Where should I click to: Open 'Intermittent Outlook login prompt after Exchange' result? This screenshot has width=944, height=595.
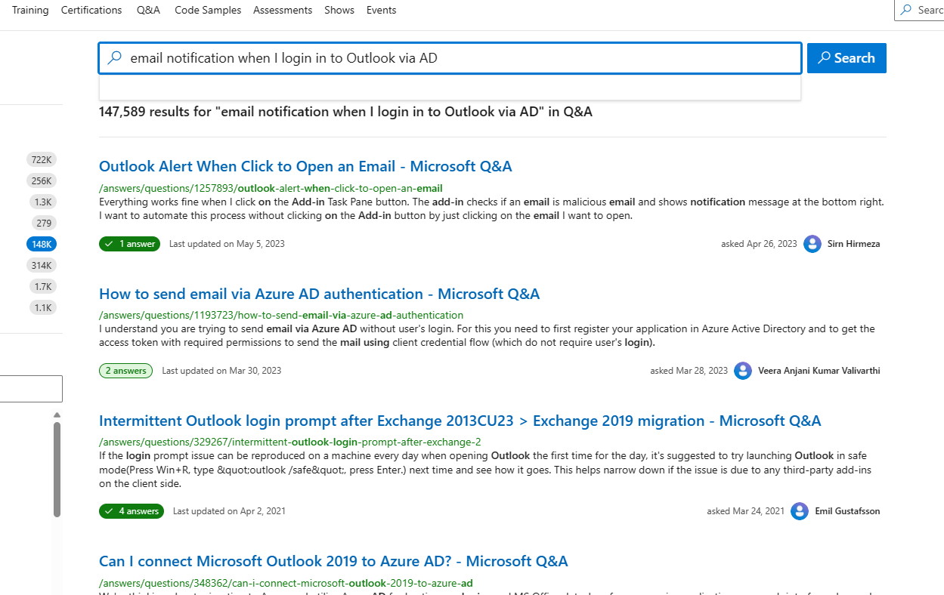[460, 421]
